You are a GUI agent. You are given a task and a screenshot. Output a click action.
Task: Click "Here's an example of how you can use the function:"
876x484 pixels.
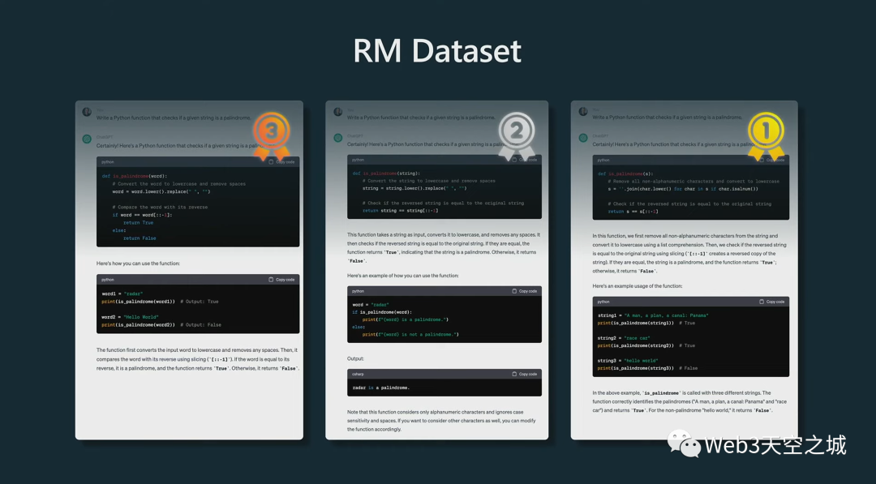click(402, 276)
